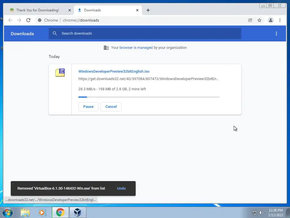Open the Windows Start menu
Screen dimensions: 290x218
(x=7, y=212)
